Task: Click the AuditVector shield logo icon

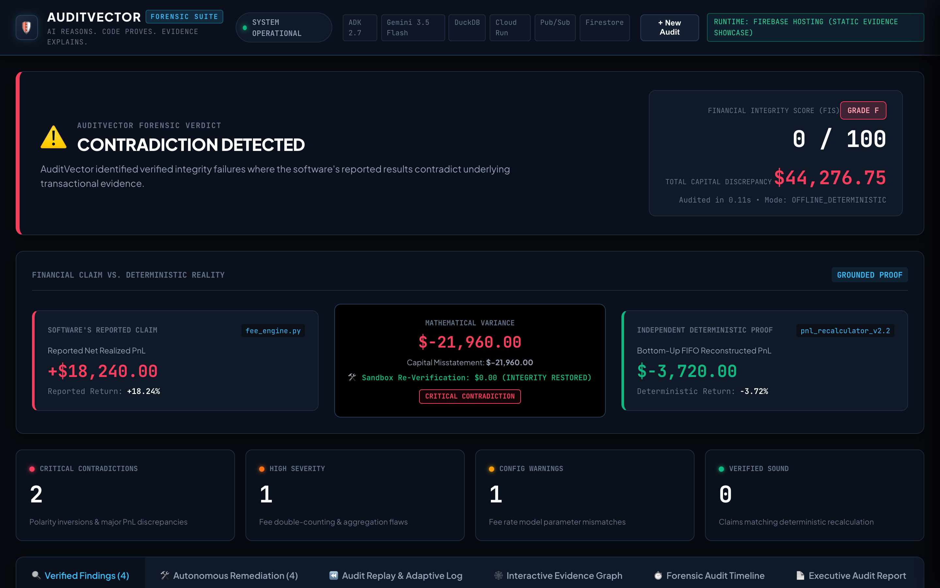Action: click(x=26, y=27)
